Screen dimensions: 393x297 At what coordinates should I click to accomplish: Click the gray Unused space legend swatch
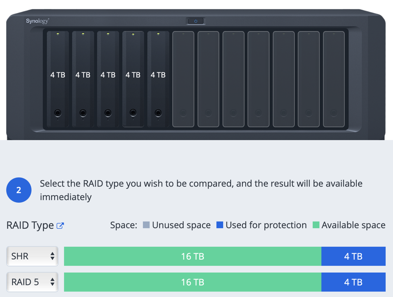pyautogui.click(x=146, y=225)
